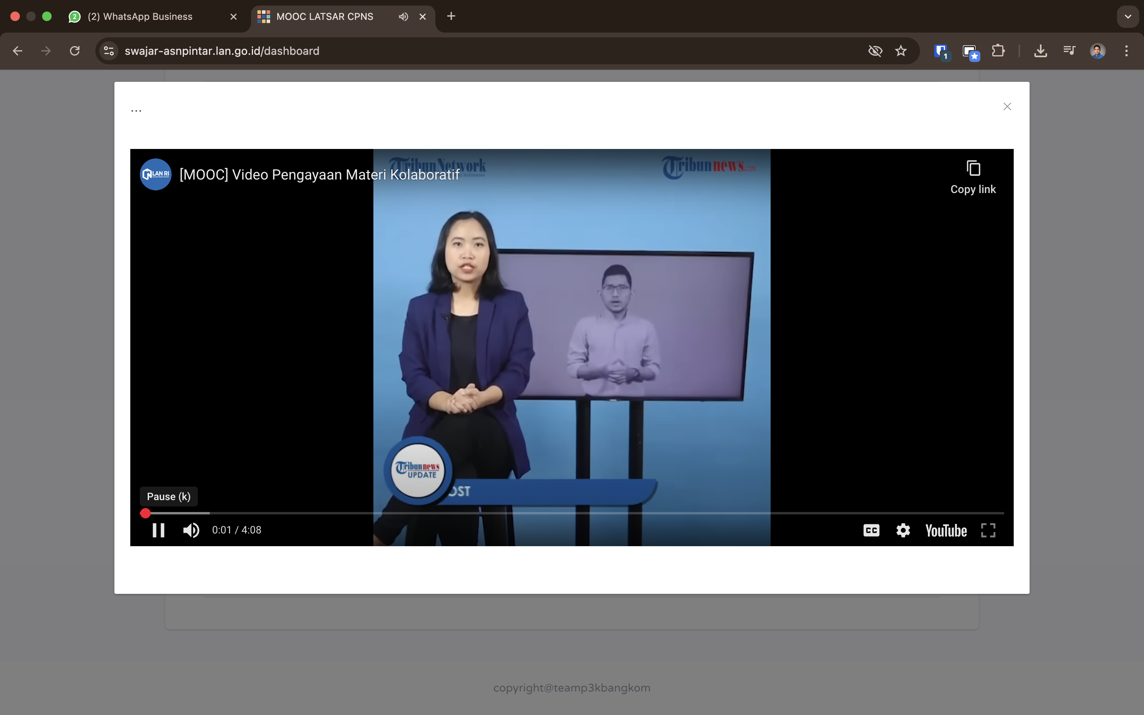Viewport: 1144px width, 715px height.
Task: Open video on YouTube logo
Action: pos(946,531)
